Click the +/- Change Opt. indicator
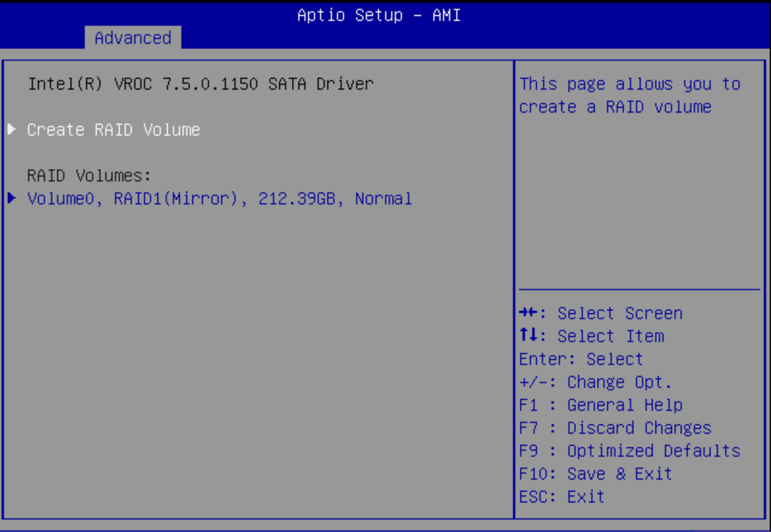Screen dimensions: 771x532 tap(595, 381)
